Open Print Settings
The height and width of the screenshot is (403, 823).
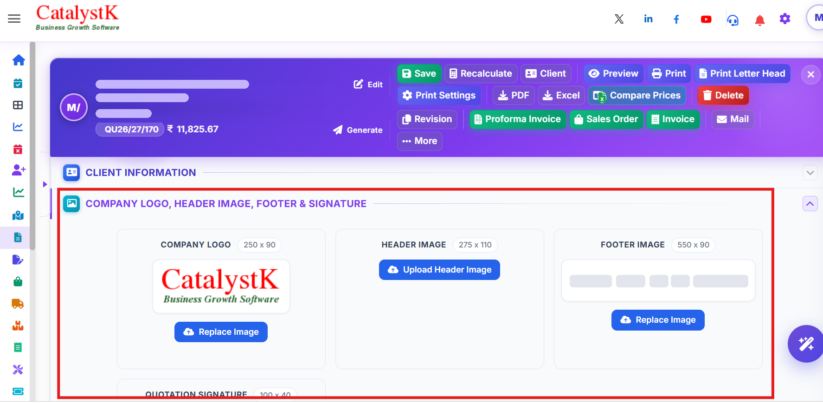[x=439, y=96]
